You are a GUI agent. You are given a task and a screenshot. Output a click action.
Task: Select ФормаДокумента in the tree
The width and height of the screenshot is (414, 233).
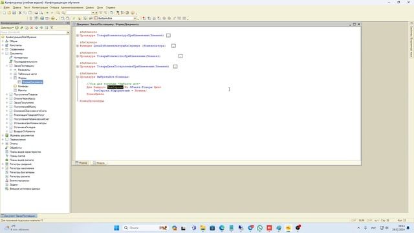click(32, 82)
